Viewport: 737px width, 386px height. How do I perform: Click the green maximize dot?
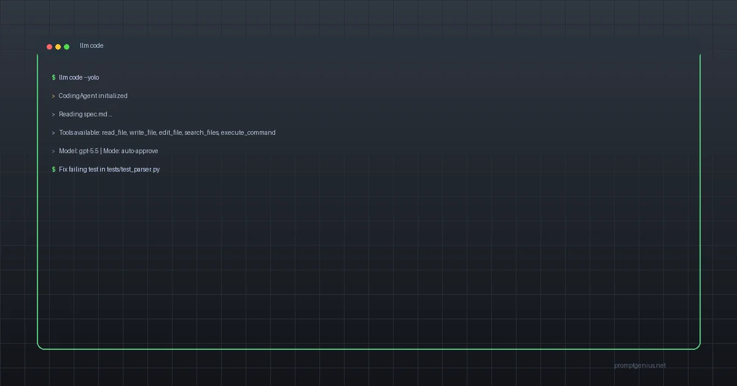[67, 47]
